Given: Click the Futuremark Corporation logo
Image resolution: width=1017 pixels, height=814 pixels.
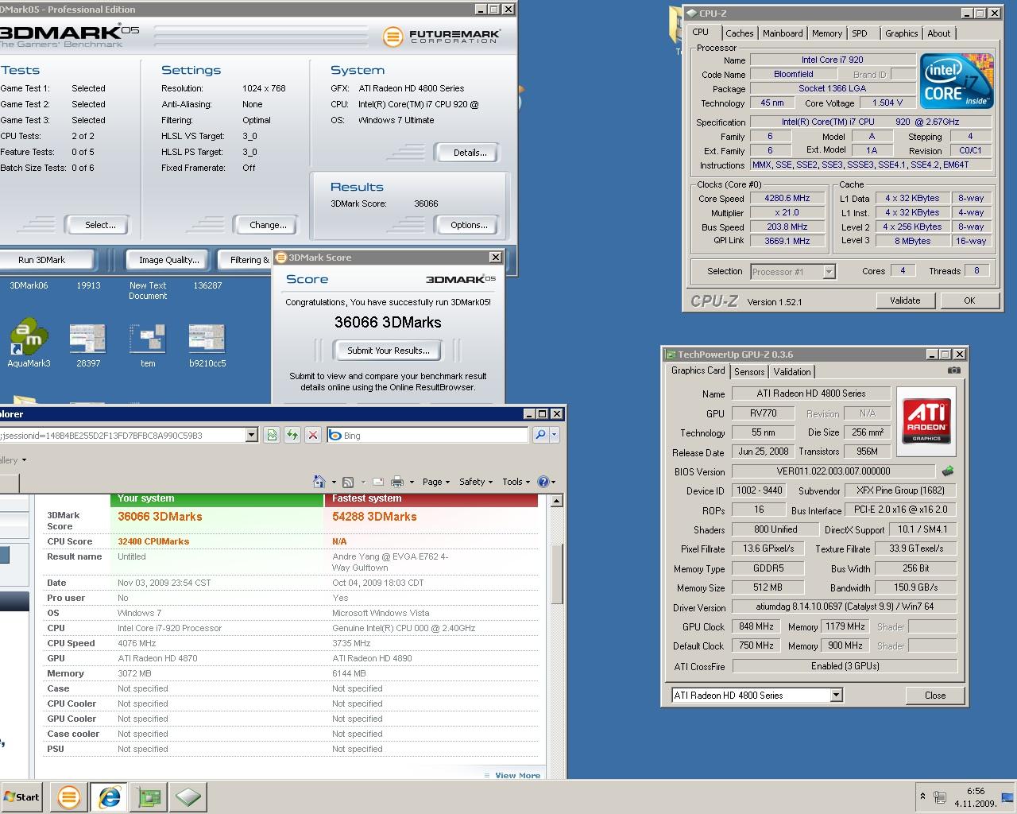Looking at the screenshot, I should pos(442,37).
